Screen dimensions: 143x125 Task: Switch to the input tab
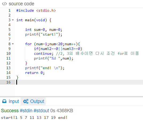(10, 101)
